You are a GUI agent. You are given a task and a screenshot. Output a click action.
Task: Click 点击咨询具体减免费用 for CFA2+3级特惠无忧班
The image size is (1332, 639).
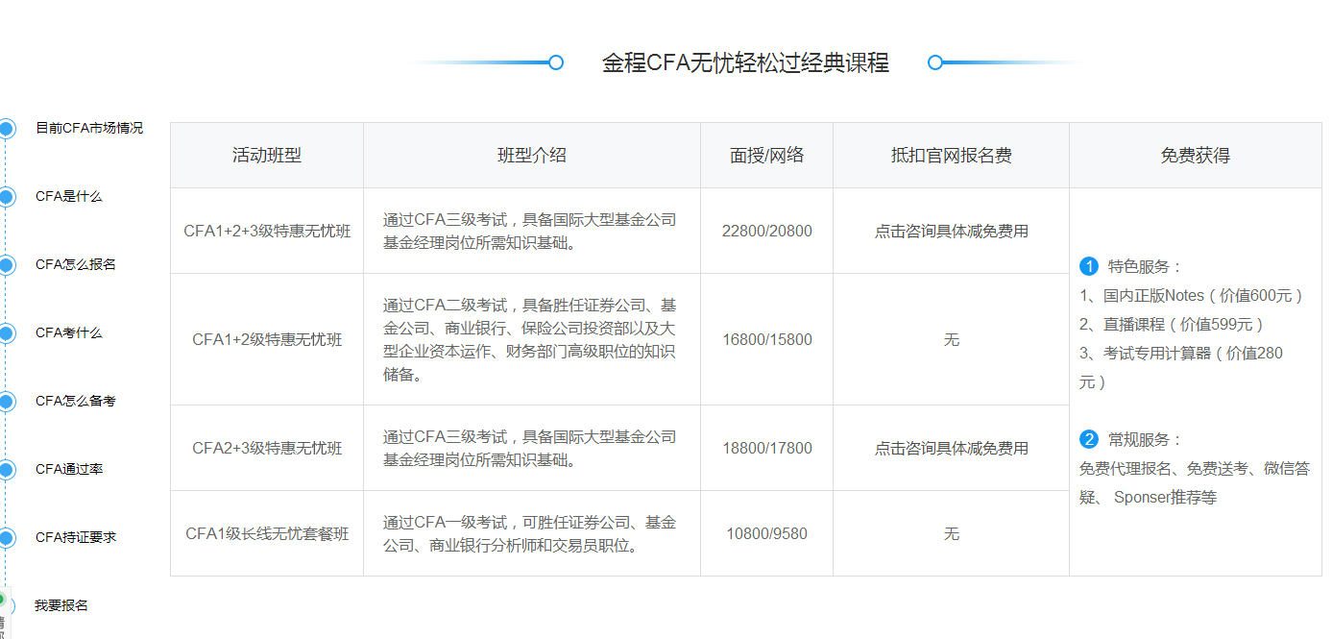tap(951, 448)
